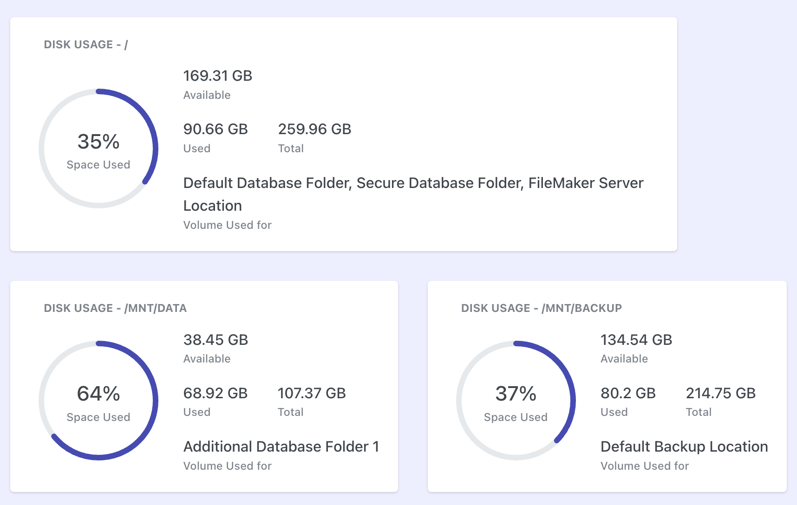797x505 pixels.
Task: Click the 214.75 GB total value
Action: coord(720,393)
